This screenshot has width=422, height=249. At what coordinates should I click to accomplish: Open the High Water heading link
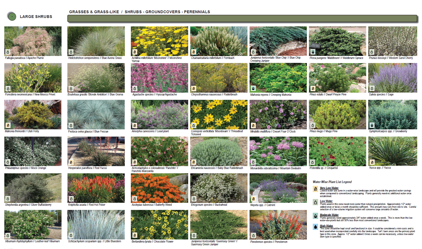coord(326,226)
